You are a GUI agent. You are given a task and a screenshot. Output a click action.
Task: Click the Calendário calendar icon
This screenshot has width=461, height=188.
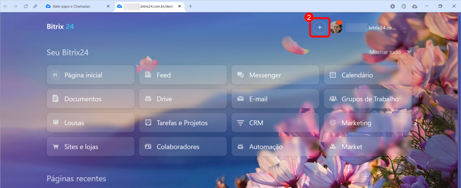point(333,75)
